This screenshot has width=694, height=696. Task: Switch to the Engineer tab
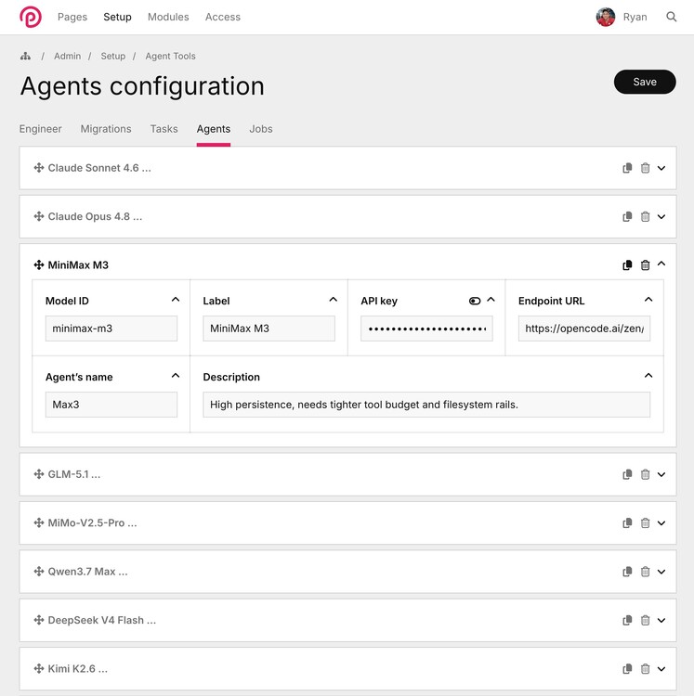(41, 129)
